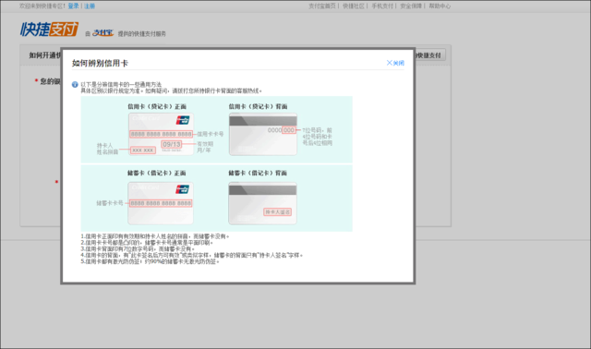Viewport: 591px width, 349px height.
Task: Click the debit card front image
Action: [x=161, y=203]
